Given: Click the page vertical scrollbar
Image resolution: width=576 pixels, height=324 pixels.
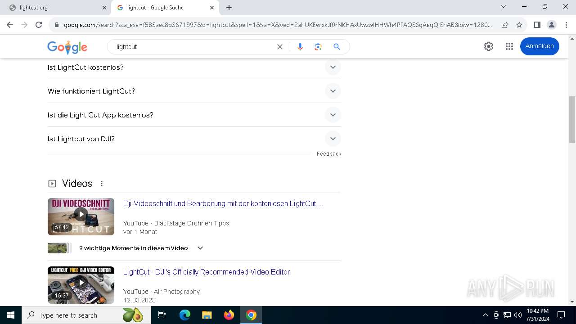Looking at the screenshot, I should [572, 119].
